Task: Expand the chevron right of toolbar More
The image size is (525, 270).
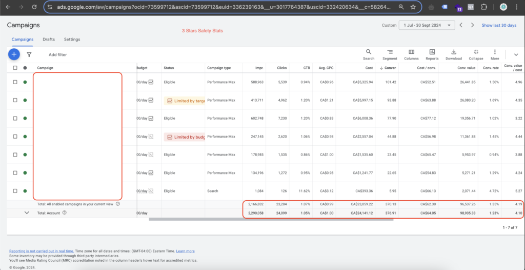Action: click(x=516, y=55)
